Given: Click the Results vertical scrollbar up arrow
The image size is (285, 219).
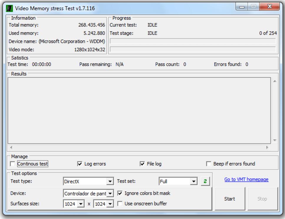Looking at the screenshot, I should (x=275, y=81).
